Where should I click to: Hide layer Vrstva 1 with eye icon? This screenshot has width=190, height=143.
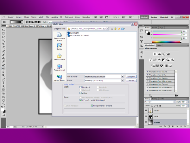click(x=146, y=111)
